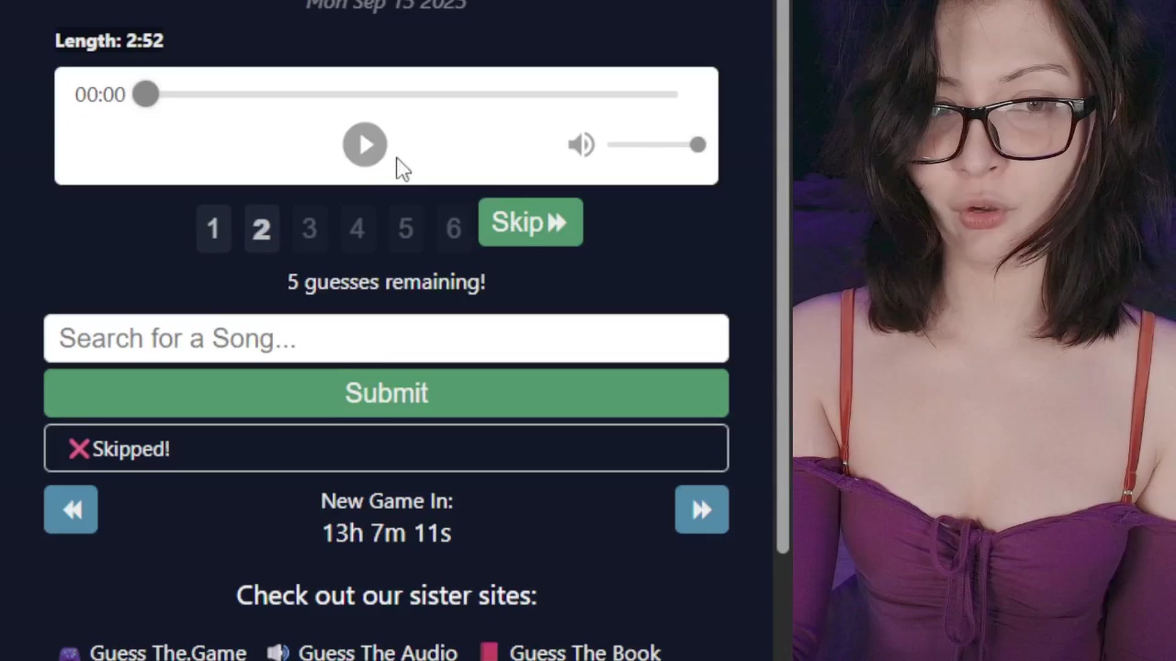Select guess stage 6
The image size is (1176, 661).
(453, 229)
